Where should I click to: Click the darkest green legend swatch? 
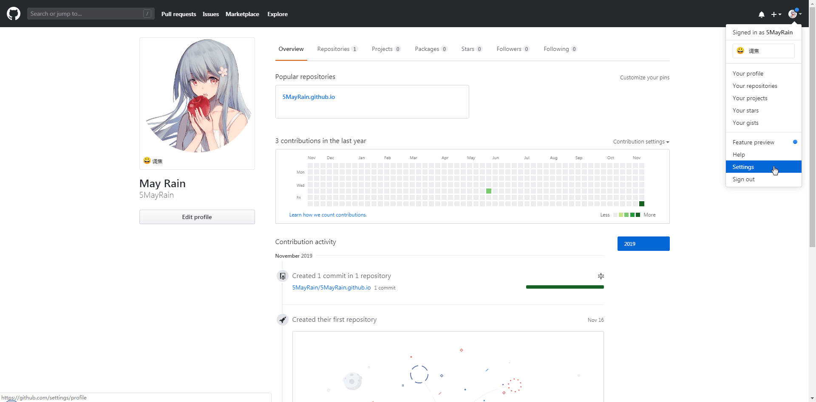(638, 215)
